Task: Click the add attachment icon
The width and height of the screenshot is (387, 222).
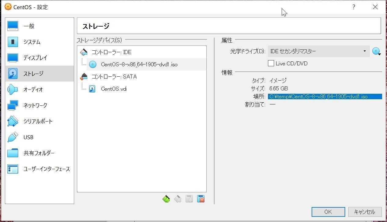Action: coord(189,199)
